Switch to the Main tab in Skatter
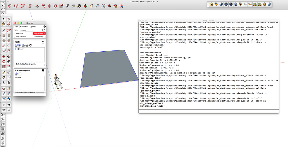The width and height of the screenshot is (288, 147). coord(16,27)
